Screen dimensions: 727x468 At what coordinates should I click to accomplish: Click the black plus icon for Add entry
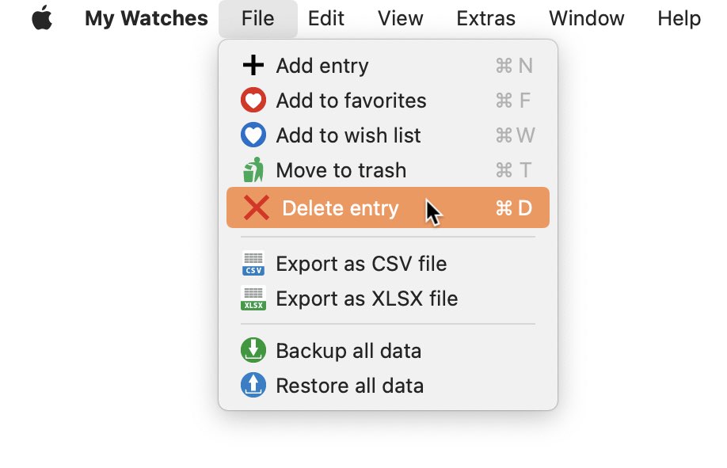tap(253, 66)
